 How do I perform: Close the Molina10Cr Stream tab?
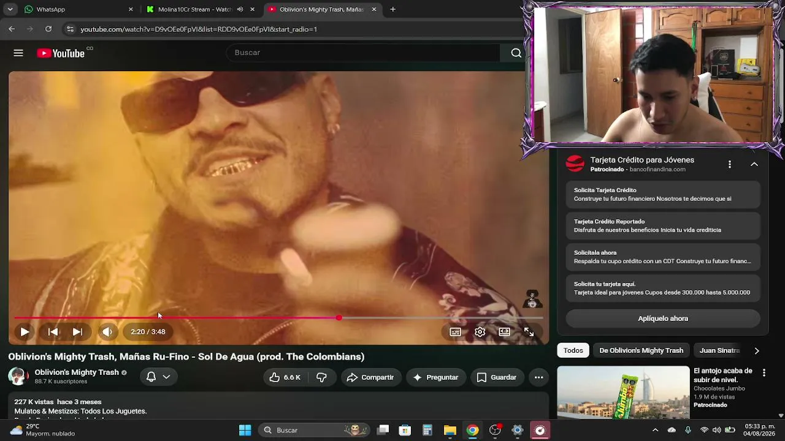click(x=252, y=9)
